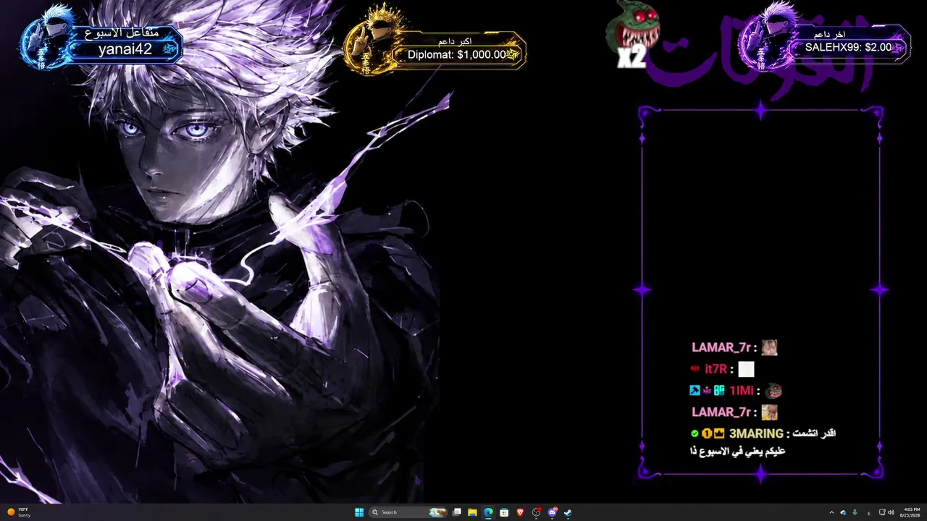Click the red badge beside it7R
This screenshot has height=521, width=927.
[x=695, y=369]
